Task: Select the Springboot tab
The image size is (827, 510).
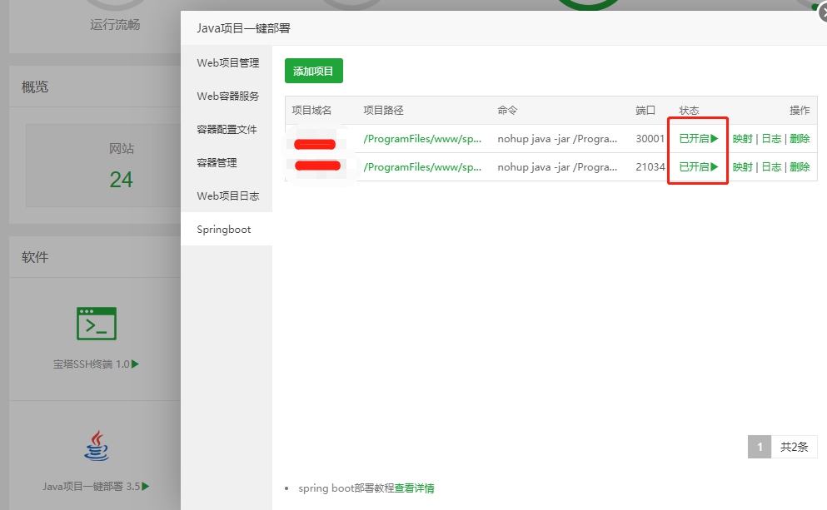Action: (x=227, y=229)
